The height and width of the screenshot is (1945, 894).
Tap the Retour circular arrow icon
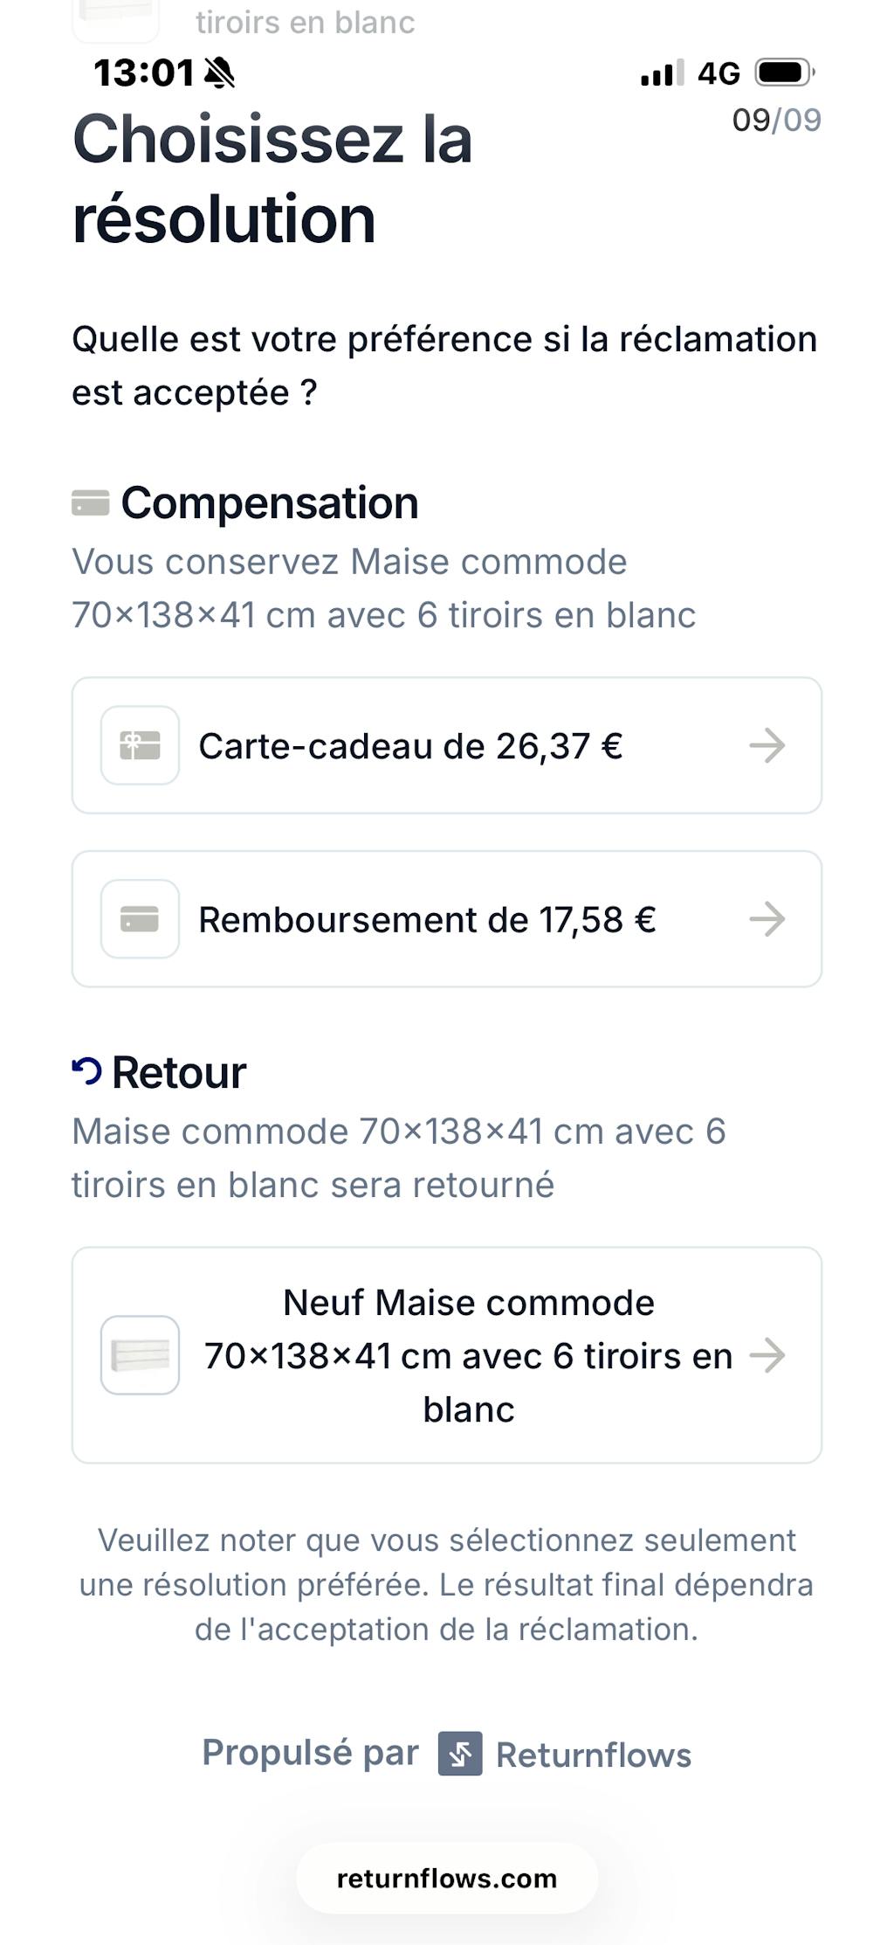[86, 1070]
